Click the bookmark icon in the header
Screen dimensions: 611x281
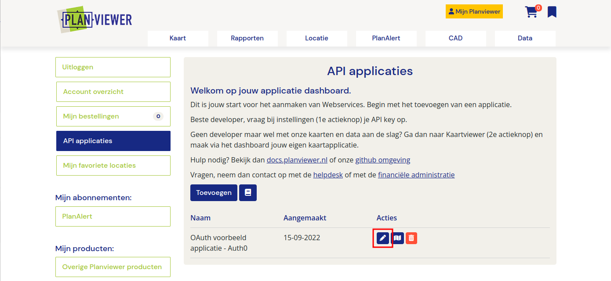tap(552, 12)
